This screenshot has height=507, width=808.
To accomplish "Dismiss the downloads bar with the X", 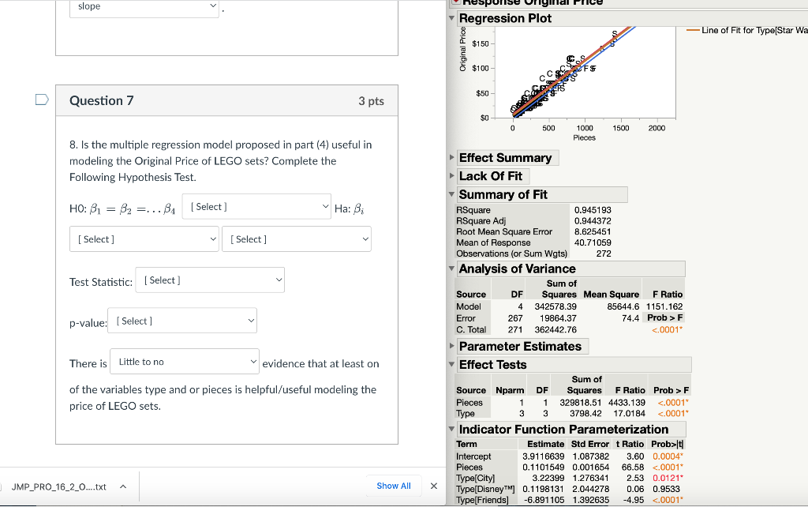I will (x=432, y=486).
